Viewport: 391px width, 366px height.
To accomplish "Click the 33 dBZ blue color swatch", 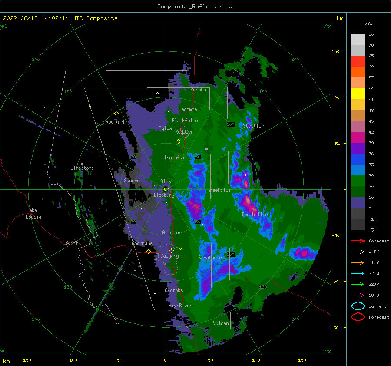I will pyautogui.click(x=358, y=170).
